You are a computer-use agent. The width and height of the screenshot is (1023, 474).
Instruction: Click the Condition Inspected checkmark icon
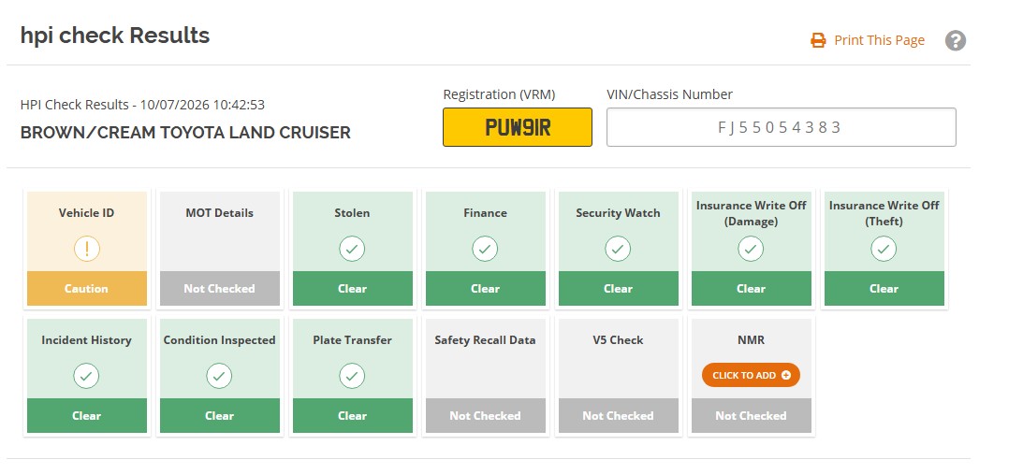tap(219, 376)
